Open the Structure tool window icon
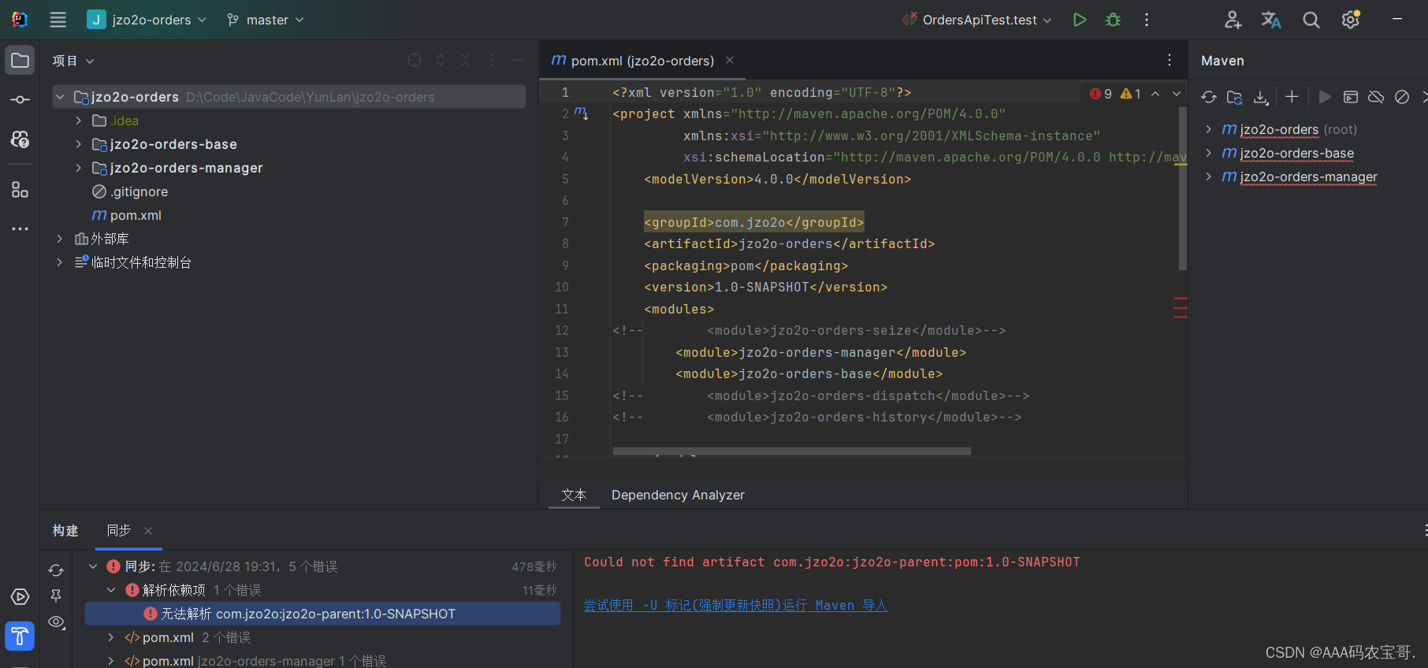Viewport: 1428px width, 668px height. (20, 190)
